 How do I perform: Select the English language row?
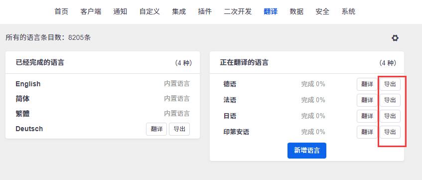click(x=103, y=84)
